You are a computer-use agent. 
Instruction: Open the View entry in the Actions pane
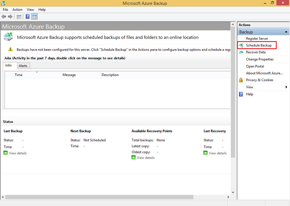pyautogui.click(x=250, y=87)
